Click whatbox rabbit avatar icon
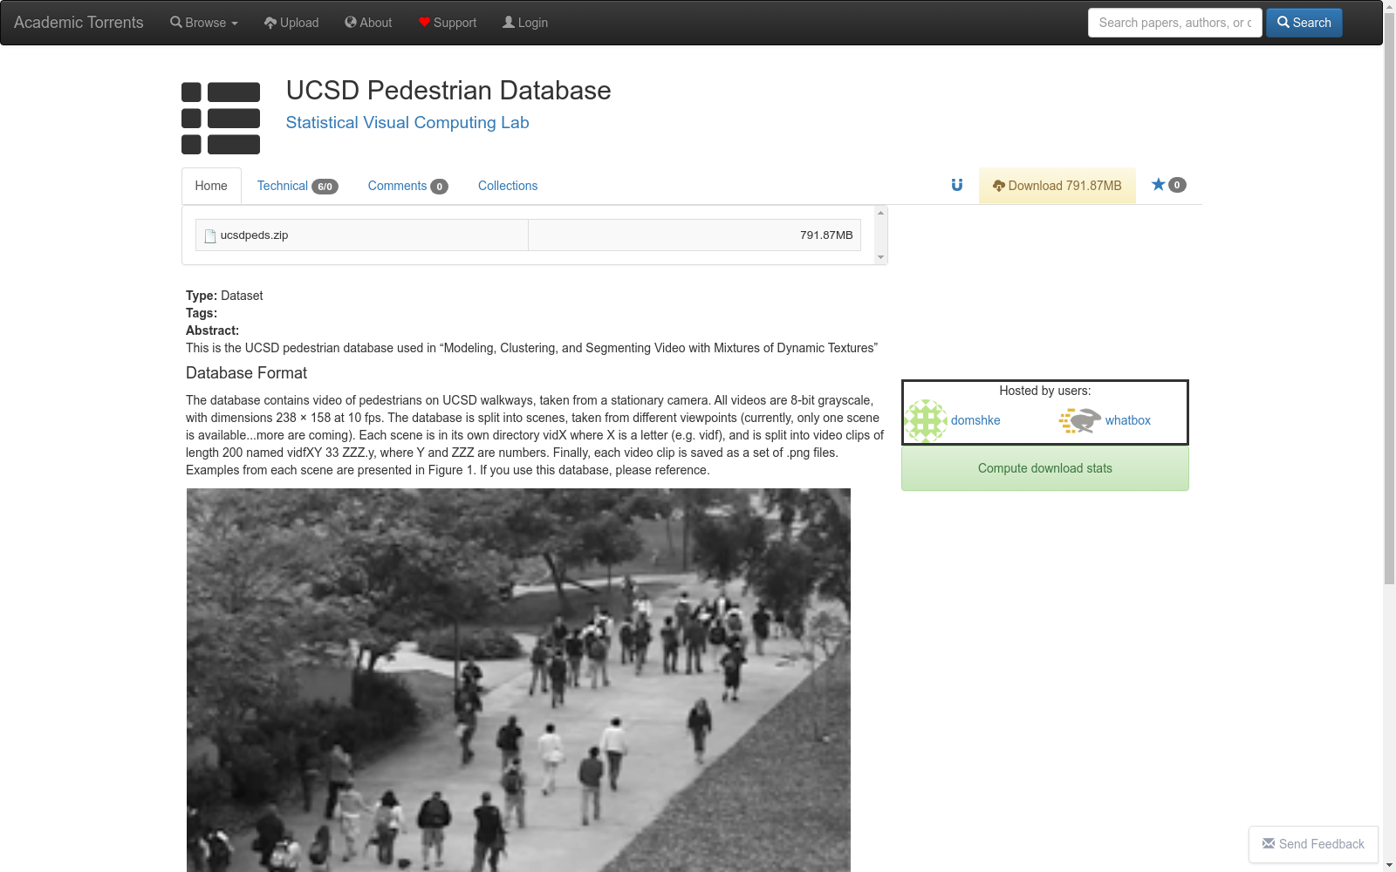This screenshot has width=1396, height=872. click(1080, 421)
